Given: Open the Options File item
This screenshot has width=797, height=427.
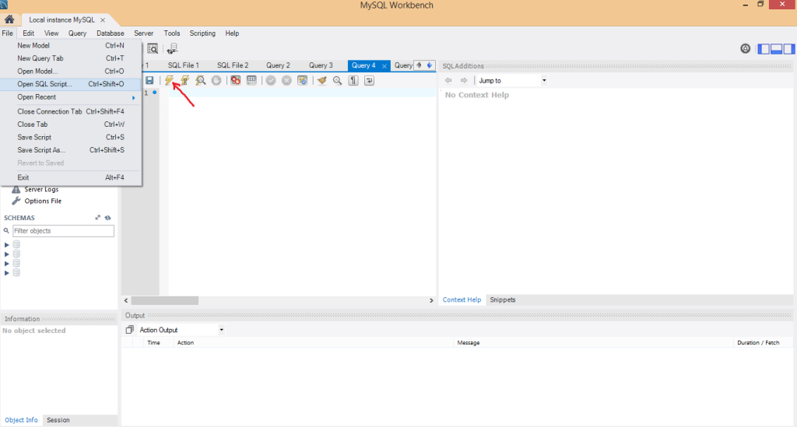Looking at the screenshot, I should (x=43, y=201).
